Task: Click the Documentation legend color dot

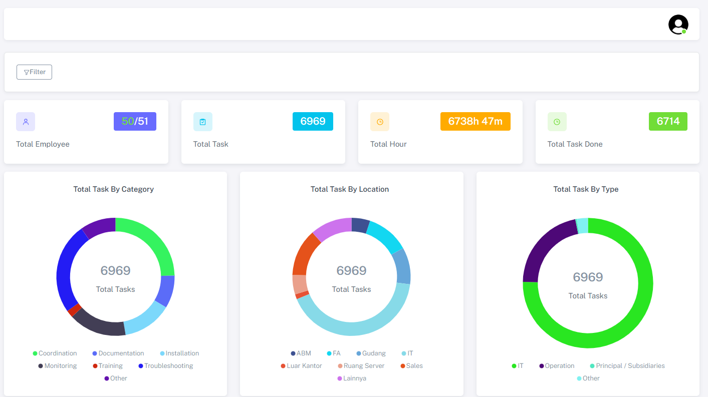Action: [x=95, y=353]
